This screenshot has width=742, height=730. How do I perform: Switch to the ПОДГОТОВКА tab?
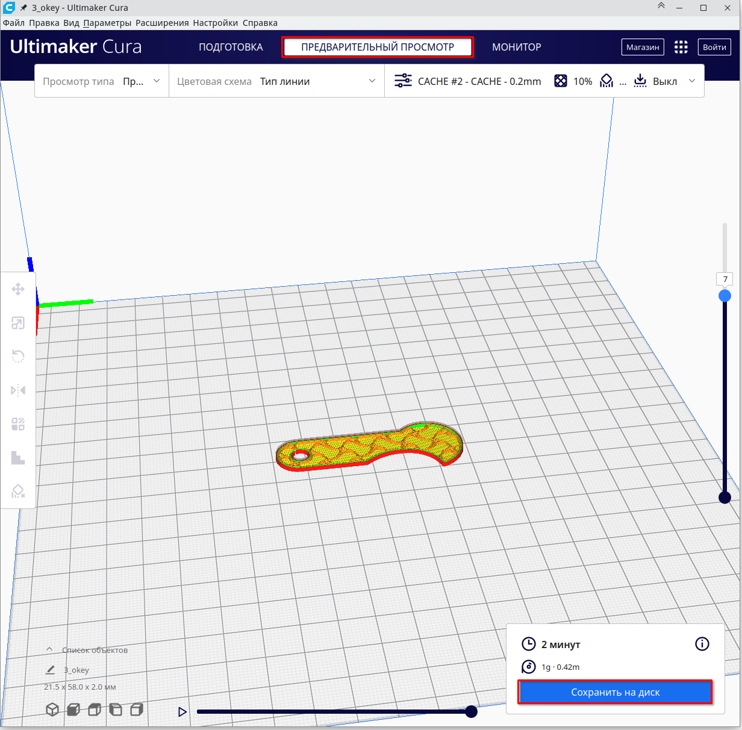[231, 47]
